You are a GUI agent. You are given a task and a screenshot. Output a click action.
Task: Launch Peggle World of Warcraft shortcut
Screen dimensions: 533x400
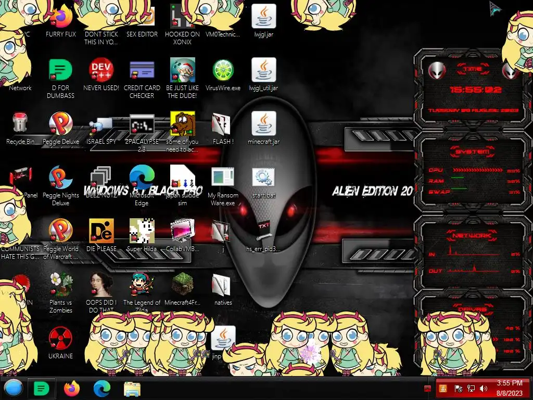point(60,231)
